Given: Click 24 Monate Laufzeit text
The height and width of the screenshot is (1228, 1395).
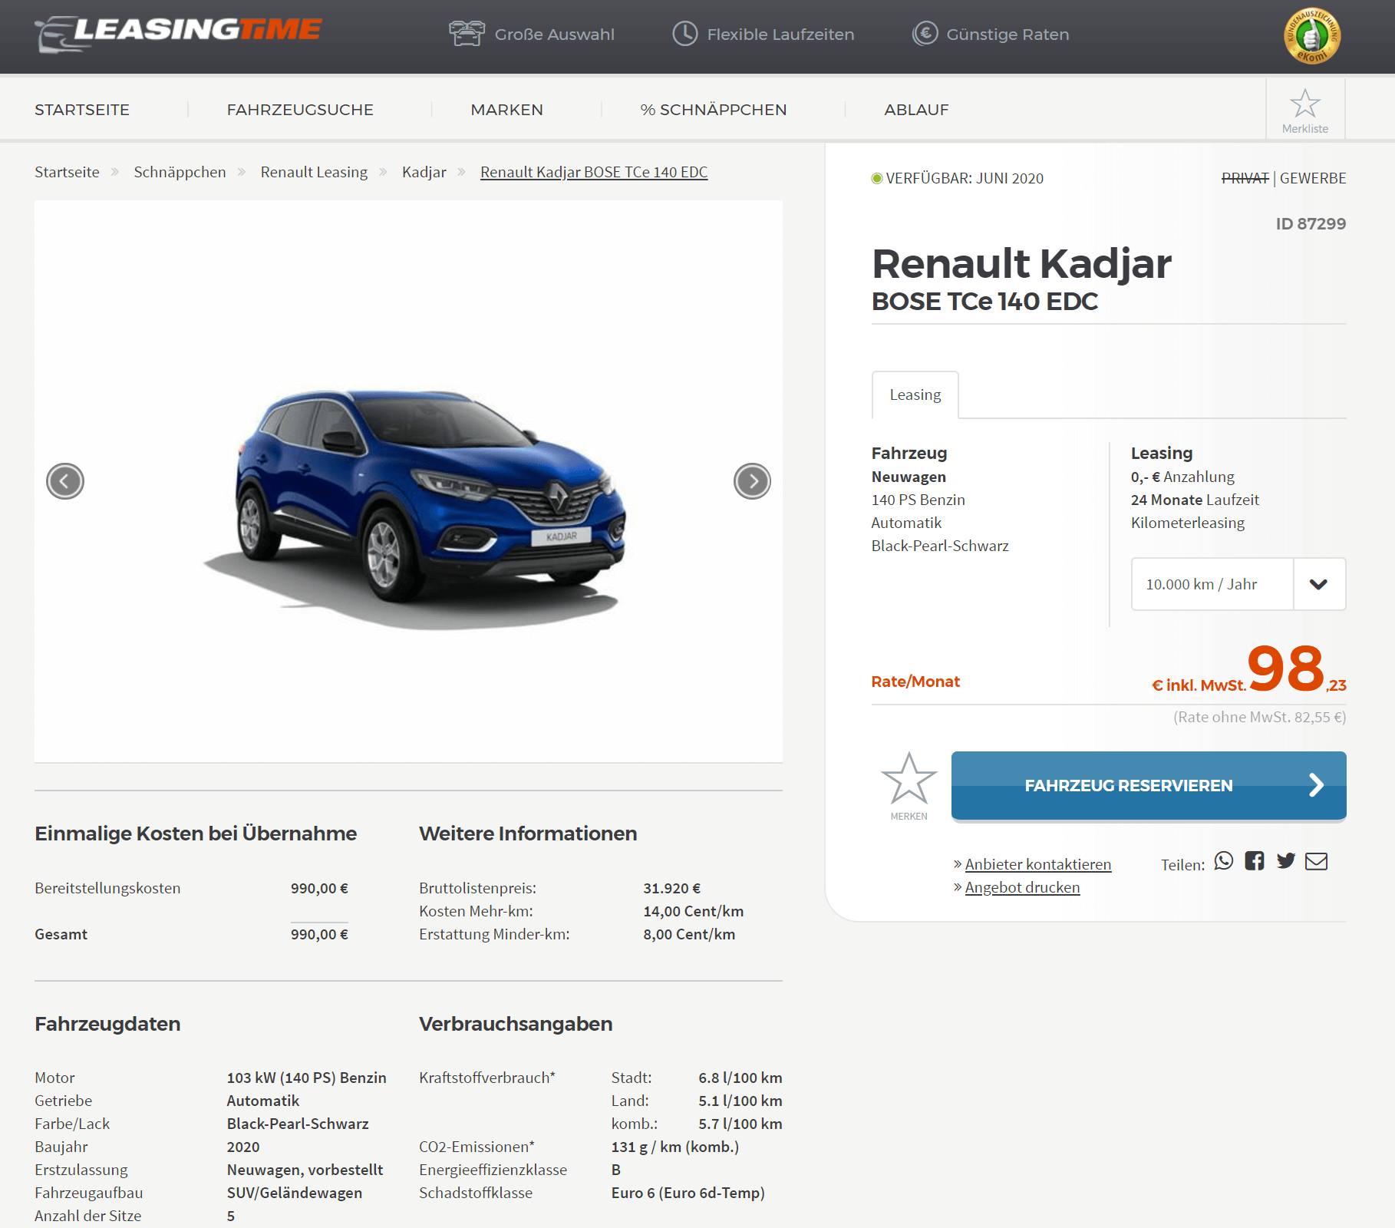Looking at the screenshot, I should (1195, 500).
